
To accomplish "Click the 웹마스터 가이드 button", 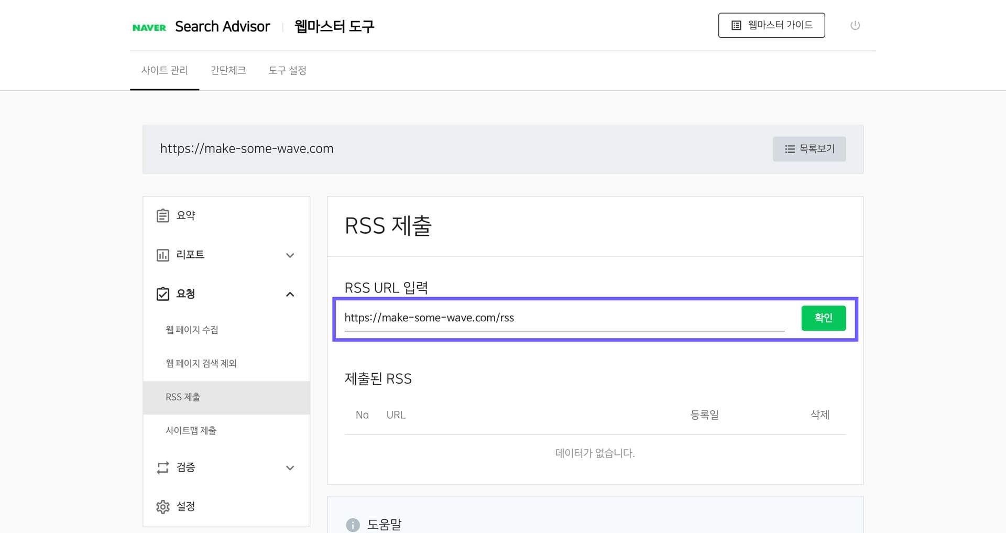I will tap(771, 25).
